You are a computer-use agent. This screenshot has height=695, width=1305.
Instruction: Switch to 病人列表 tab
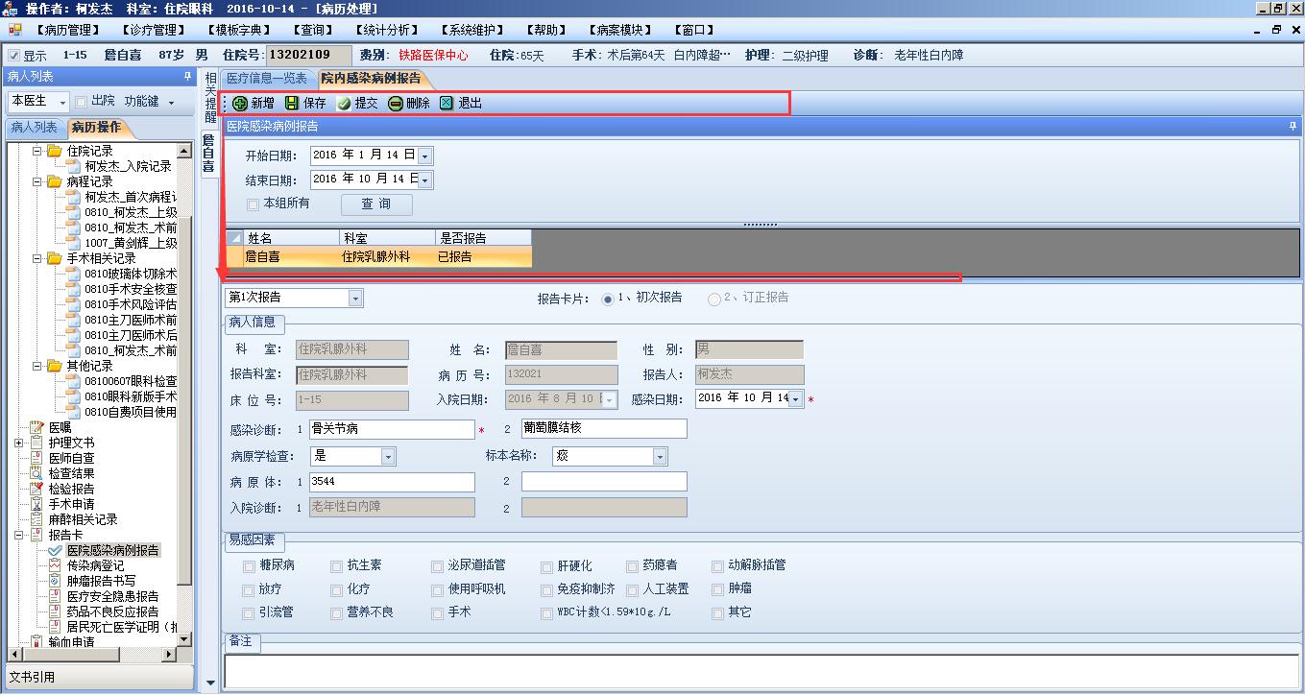pyautogui.click(x=35, y=128)
